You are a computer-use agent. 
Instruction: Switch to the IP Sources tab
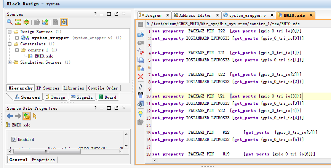pos(48,88)
